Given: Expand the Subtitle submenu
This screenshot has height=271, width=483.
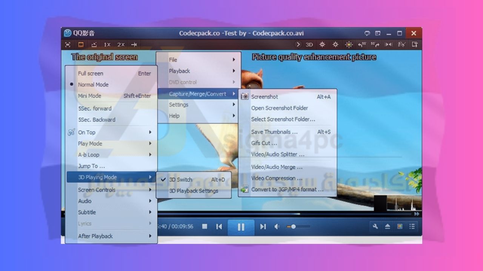Looking at the screenshot, I should [111, 212].
